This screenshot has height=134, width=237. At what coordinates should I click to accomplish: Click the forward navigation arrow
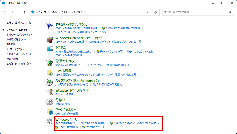click(x=12, y=12)
